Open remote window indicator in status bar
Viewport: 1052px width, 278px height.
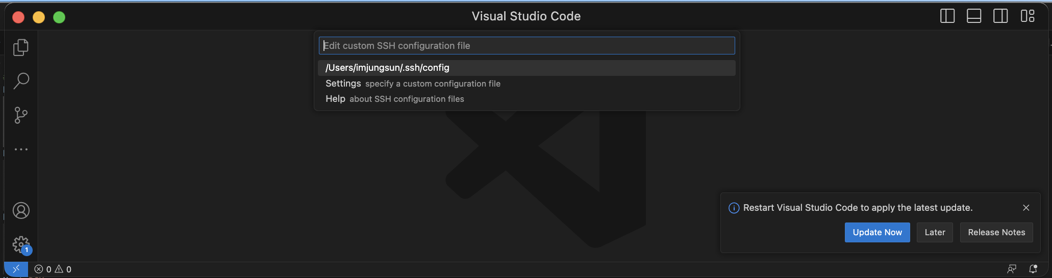pos(16,269)
